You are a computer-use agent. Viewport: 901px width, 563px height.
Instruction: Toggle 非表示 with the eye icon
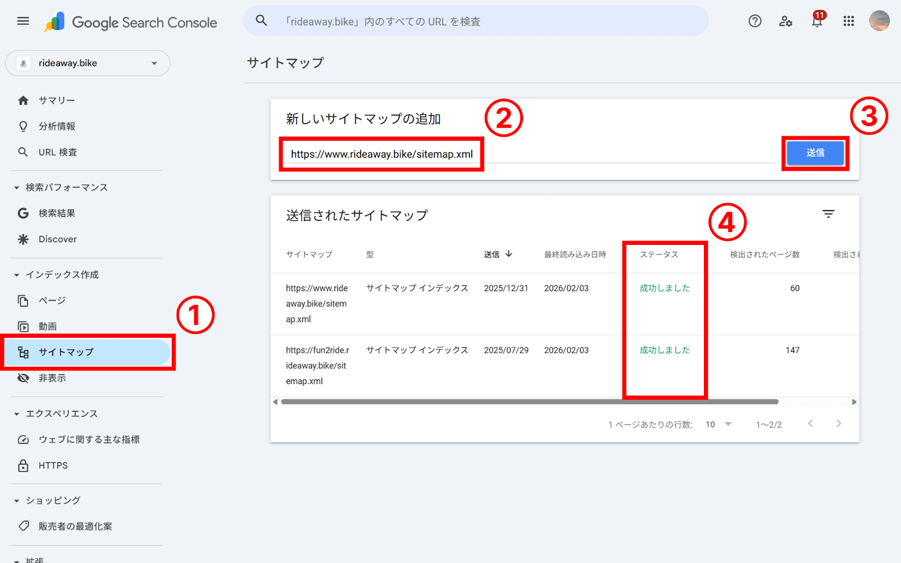pos(53,378)
